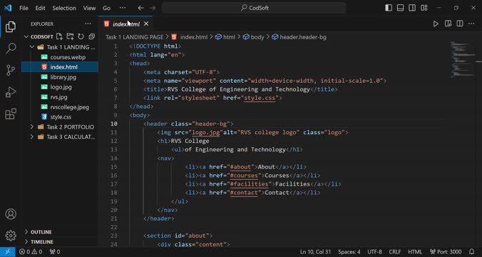Open the Search view in activity bar
482x257 pixels.
(x=11, y=49)
